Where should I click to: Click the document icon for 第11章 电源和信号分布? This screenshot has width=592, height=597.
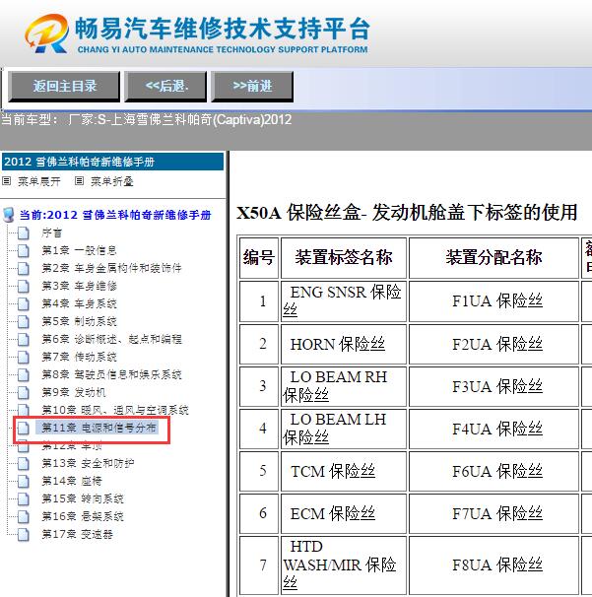coord(24,428)
